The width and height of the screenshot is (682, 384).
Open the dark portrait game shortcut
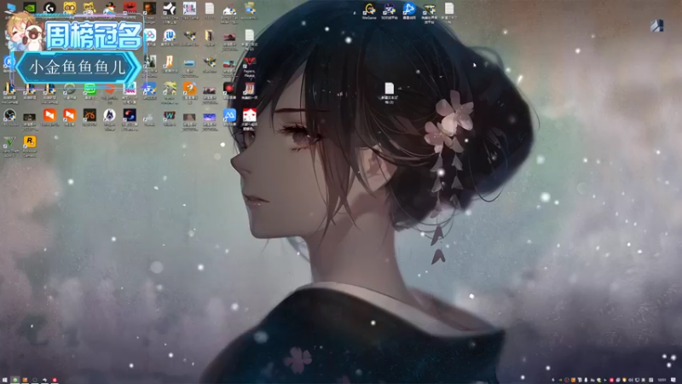(150, 9)
